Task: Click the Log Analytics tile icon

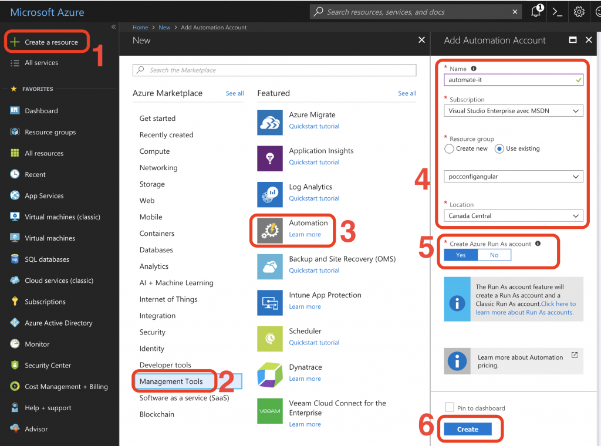Action: click(x=270, y=195)
